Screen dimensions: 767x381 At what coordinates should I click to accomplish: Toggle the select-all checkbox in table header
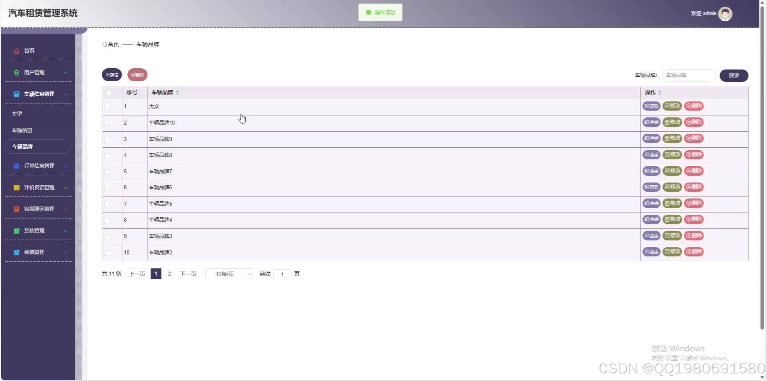pyautogui.click(x=109, y=93)
